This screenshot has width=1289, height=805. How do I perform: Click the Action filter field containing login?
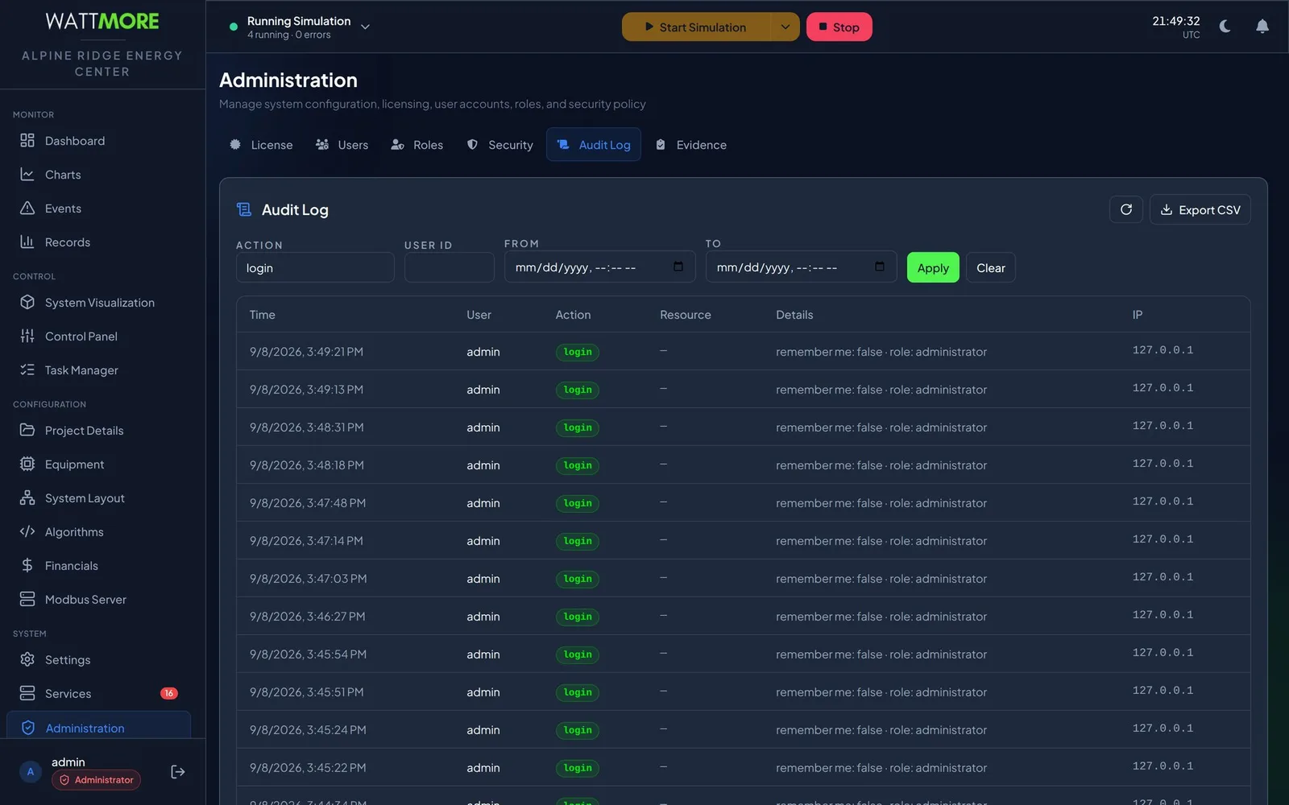pyautogui.click(x=315, y=268)
